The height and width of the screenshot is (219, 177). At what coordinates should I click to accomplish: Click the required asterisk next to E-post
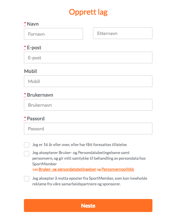point(25,47)
